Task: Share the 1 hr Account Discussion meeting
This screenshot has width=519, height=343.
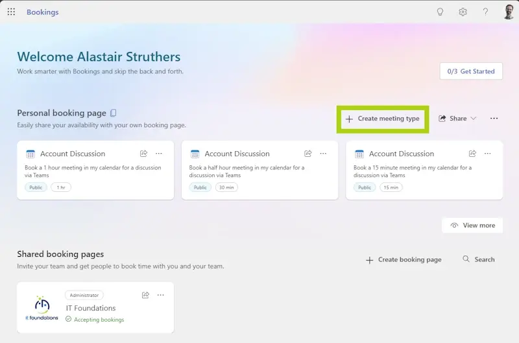Action: (x=143, y=154)
